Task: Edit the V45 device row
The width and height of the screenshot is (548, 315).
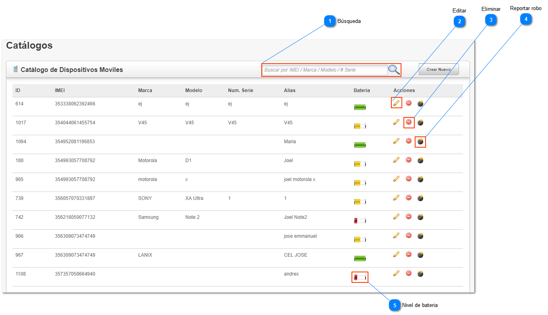Action: 396,122
